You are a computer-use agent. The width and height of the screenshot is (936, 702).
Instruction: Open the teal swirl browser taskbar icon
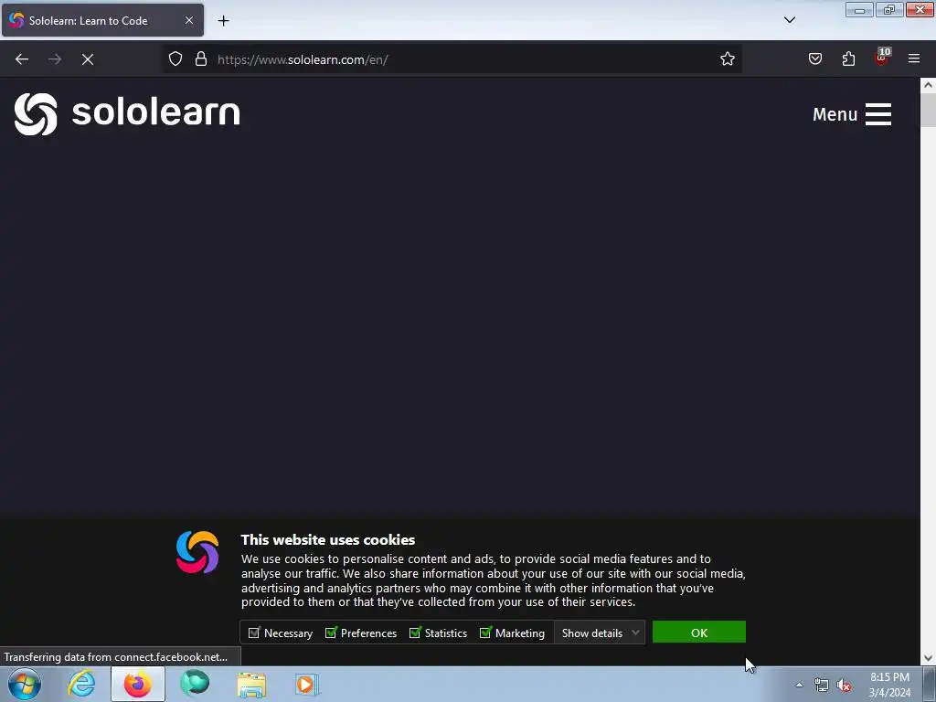[195, 684]
